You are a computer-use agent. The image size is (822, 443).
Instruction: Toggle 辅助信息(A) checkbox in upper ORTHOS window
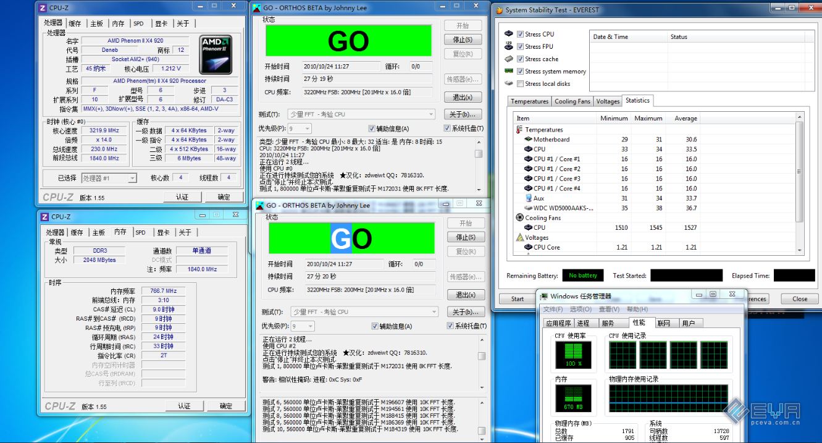pos(372,129)
